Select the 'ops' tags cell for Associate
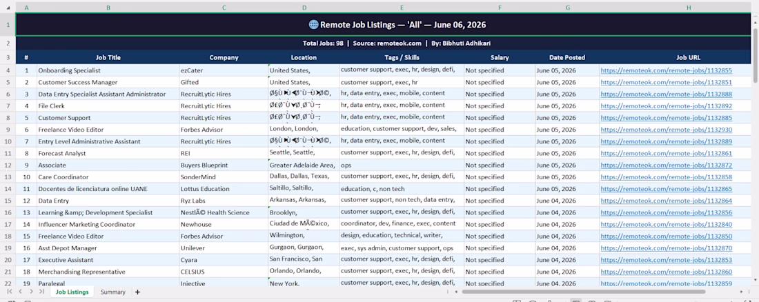759x302 pixels. point(402,165)
